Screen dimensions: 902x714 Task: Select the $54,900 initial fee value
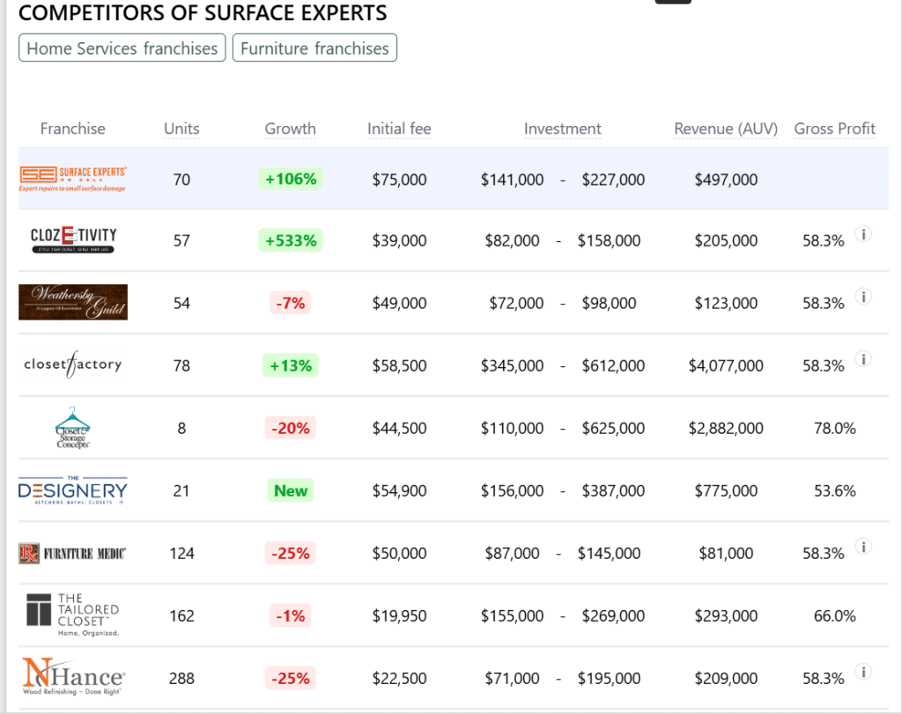click(399, 491)
